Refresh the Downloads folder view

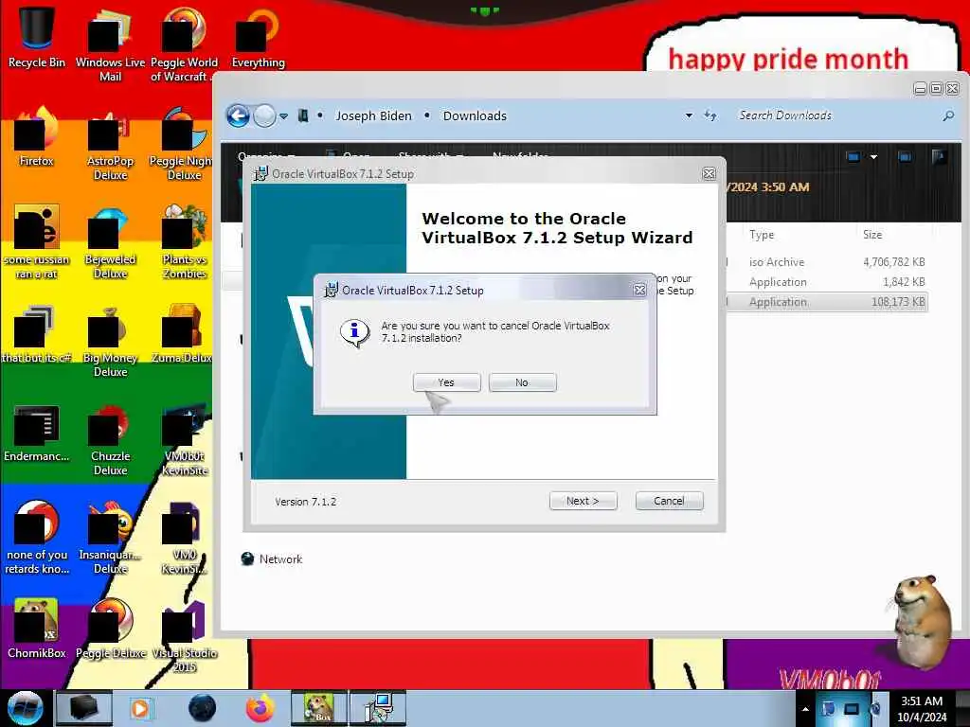point(710,115)
